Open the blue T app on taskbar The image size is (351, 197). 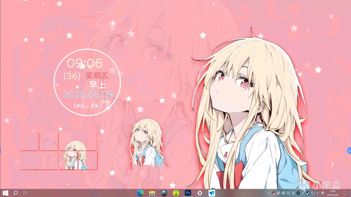click(x=212, y=193)
